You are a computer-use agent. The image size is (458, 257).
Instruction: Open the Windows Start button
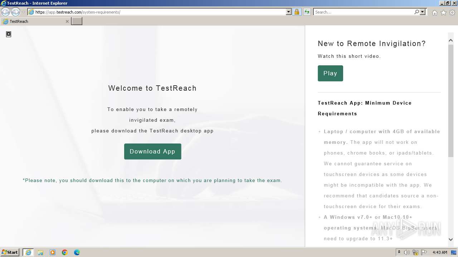tap(10, 252)
